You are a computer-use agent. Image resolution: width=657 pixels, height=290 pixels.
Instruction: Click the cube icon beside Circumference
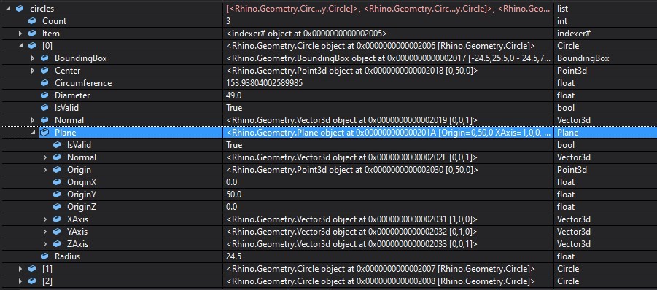[x=44, y=83]
